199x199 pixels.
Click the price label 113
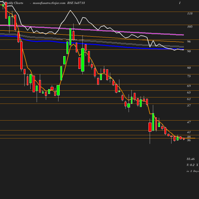click(190, 14)
